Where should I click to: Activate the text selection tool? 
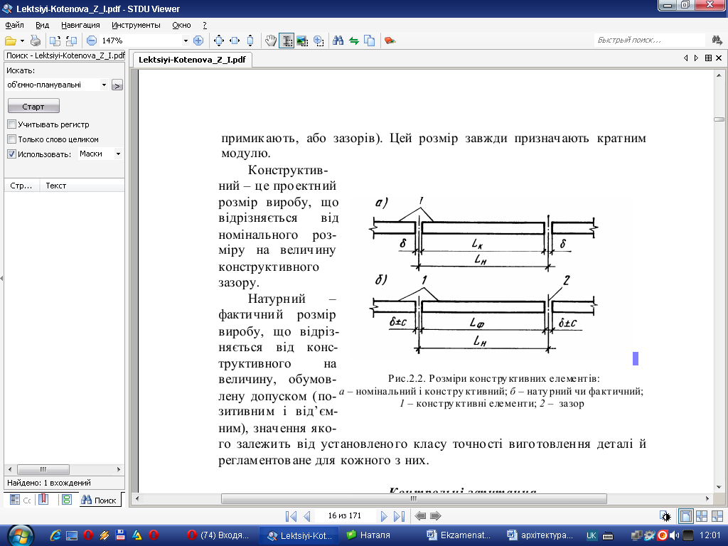coord(287,41)
